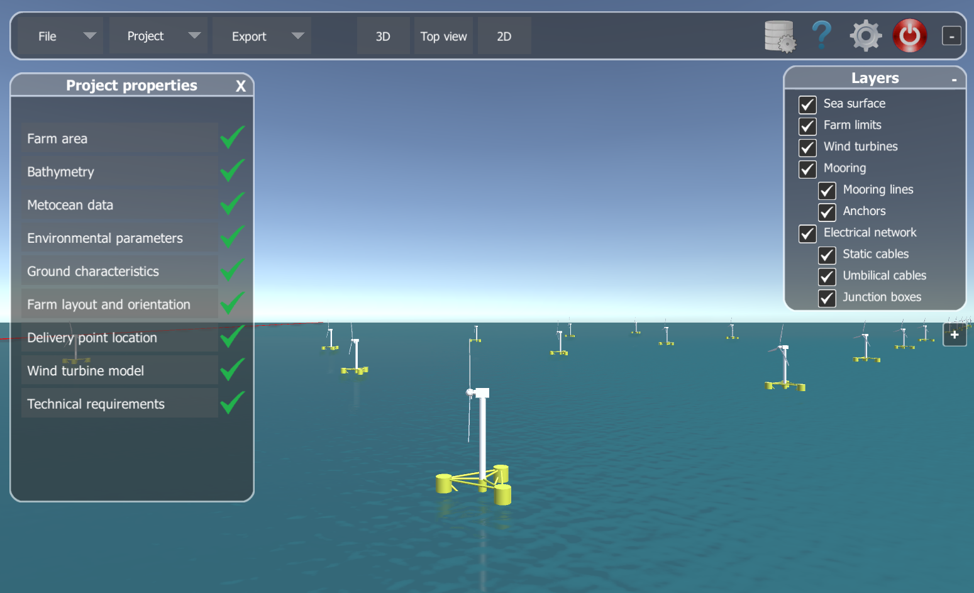
Task: Switch to 3D view mode
Action: [x=383, y=36]
